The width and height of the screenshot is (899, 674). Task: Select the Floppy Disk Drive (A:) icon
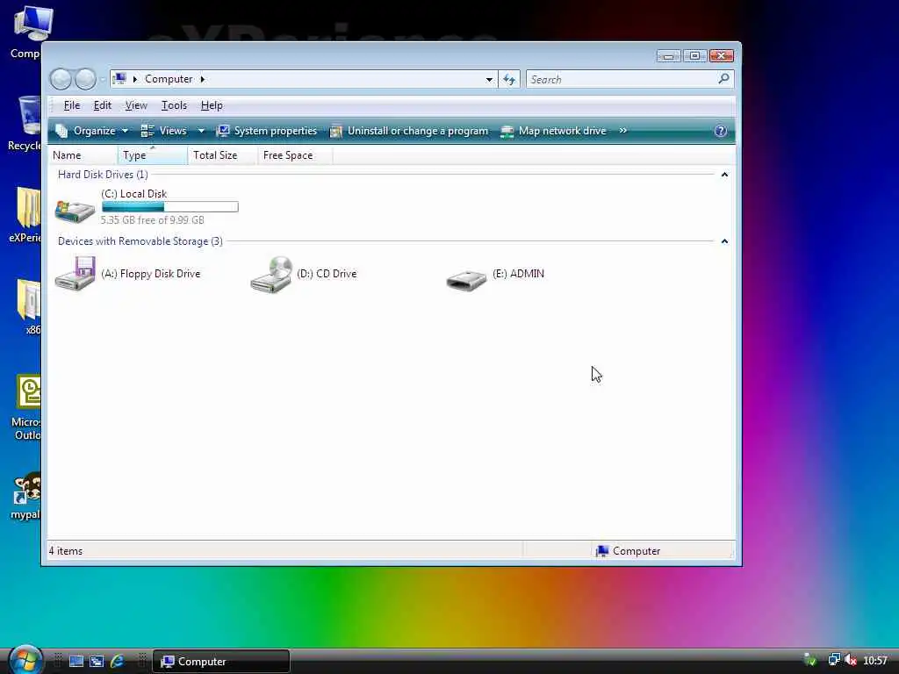coord(76,274)
